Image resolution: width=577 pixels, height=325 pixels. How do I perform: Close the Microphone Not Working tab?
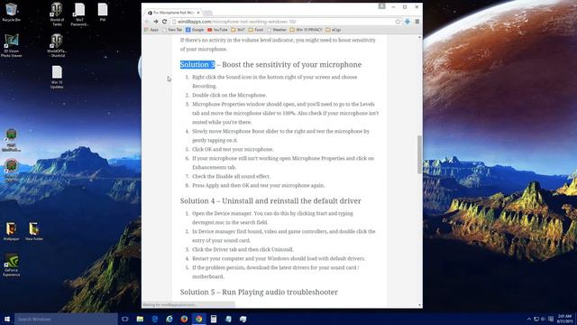(x=198, y=13)
